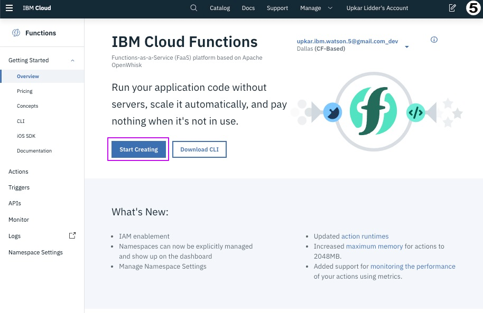
Task: Open iOS SDK in the sidebar
Action: [x=26, y=136]
